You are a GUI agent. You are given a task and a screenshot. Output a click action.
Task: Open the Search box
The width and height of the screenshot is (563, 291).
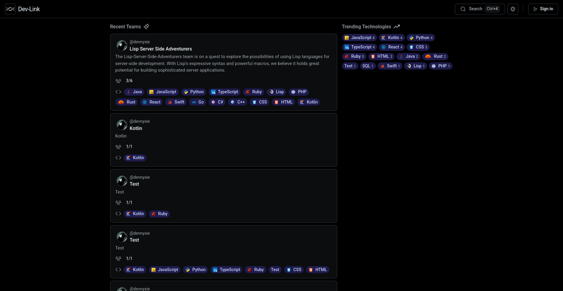click(480, 9)
